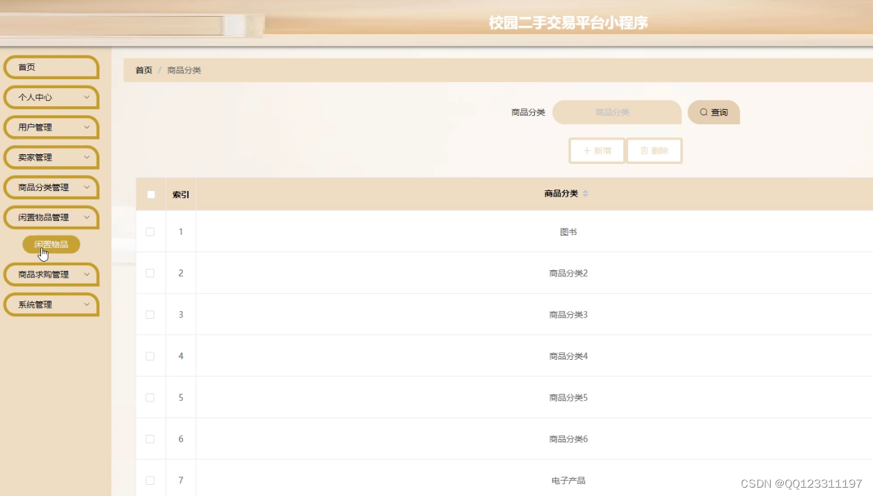Click index cell 7 in the table
This screenshot has height=496, width=873.
coord(181,480)
